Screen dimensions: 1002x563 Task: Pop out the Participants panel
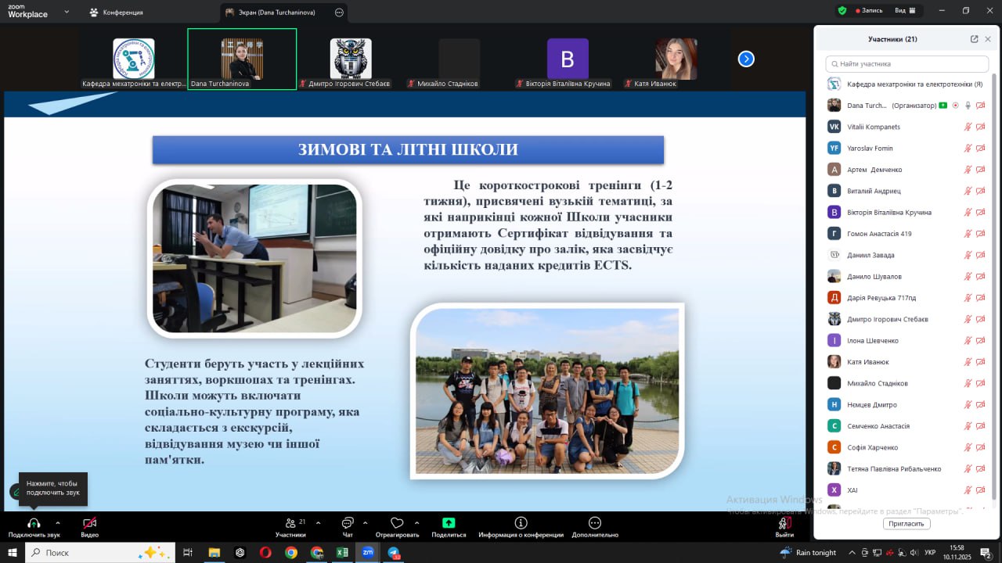point(974,39)
